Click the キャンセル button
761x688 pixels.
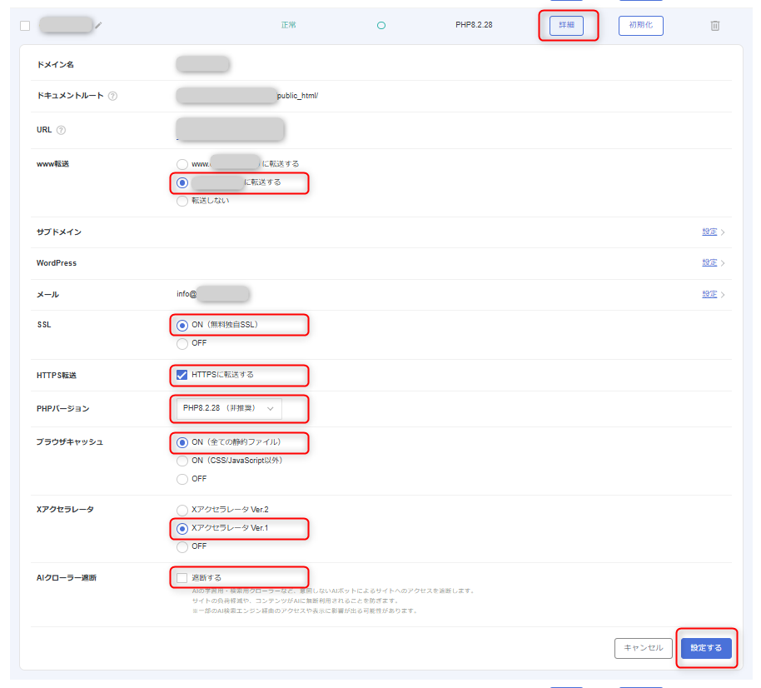click(x=643, y=648)
